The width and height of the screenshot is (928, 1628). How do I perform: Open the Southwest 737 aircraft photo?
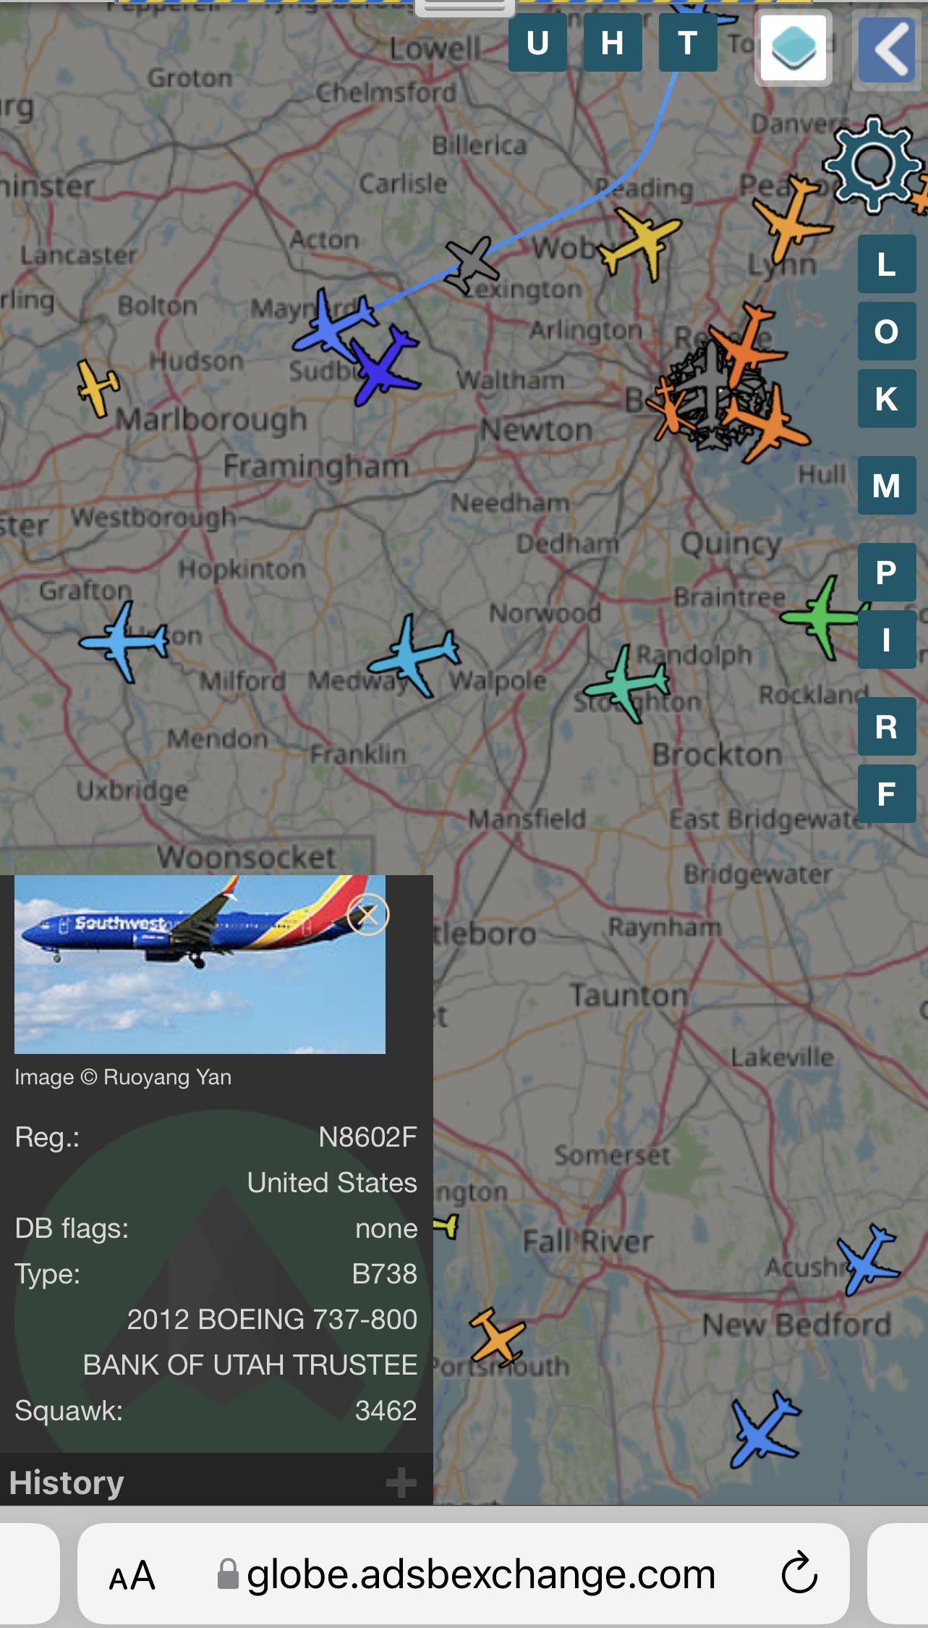200,964
